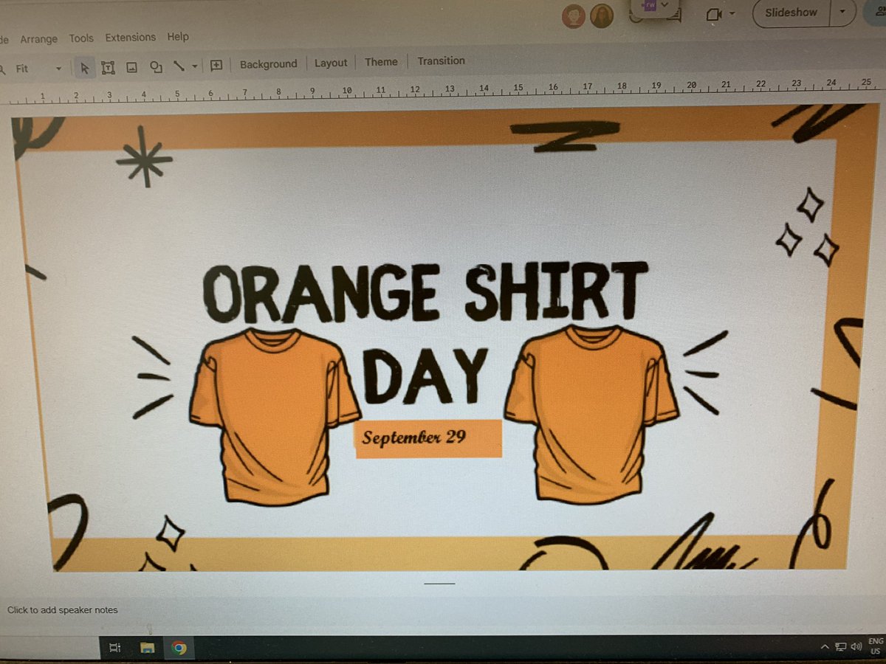Viewport: 886px width, 664px height.
Task: Click to add speaker notes
Action: (62, 610)
